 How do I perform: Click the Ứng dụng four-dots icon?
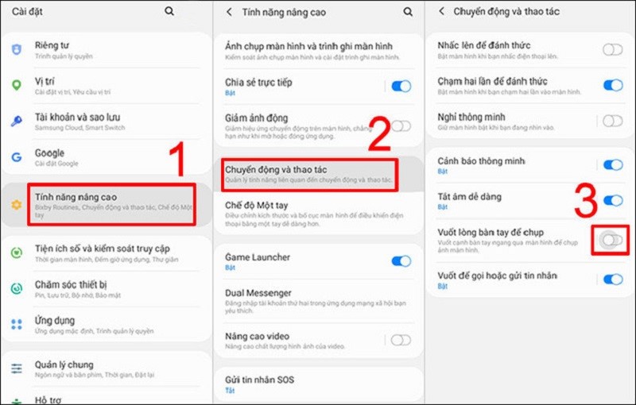coord(16,324)
